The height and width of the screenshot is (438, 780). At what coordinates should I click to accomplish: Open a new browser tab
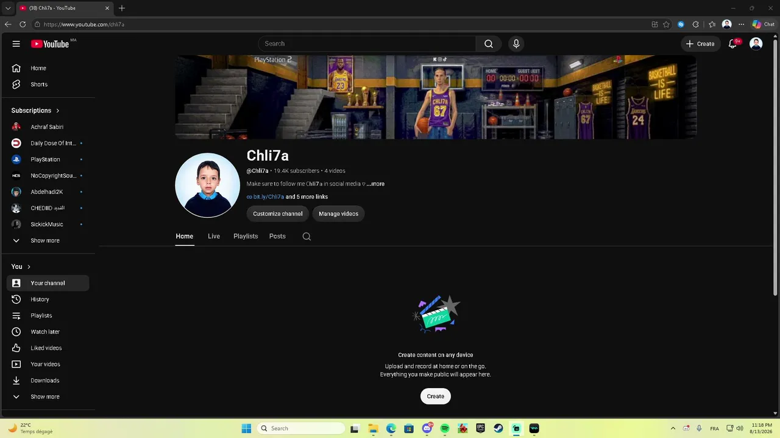[x=122, y=8]
